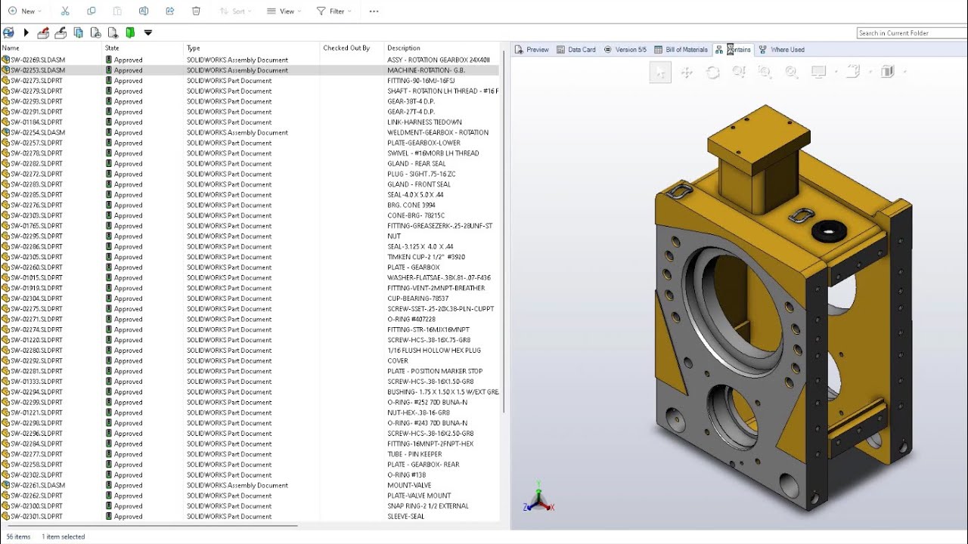The image size is (968, 544).
Task: Click the XYZ orientation triad
Action: (x=538, y=499)
